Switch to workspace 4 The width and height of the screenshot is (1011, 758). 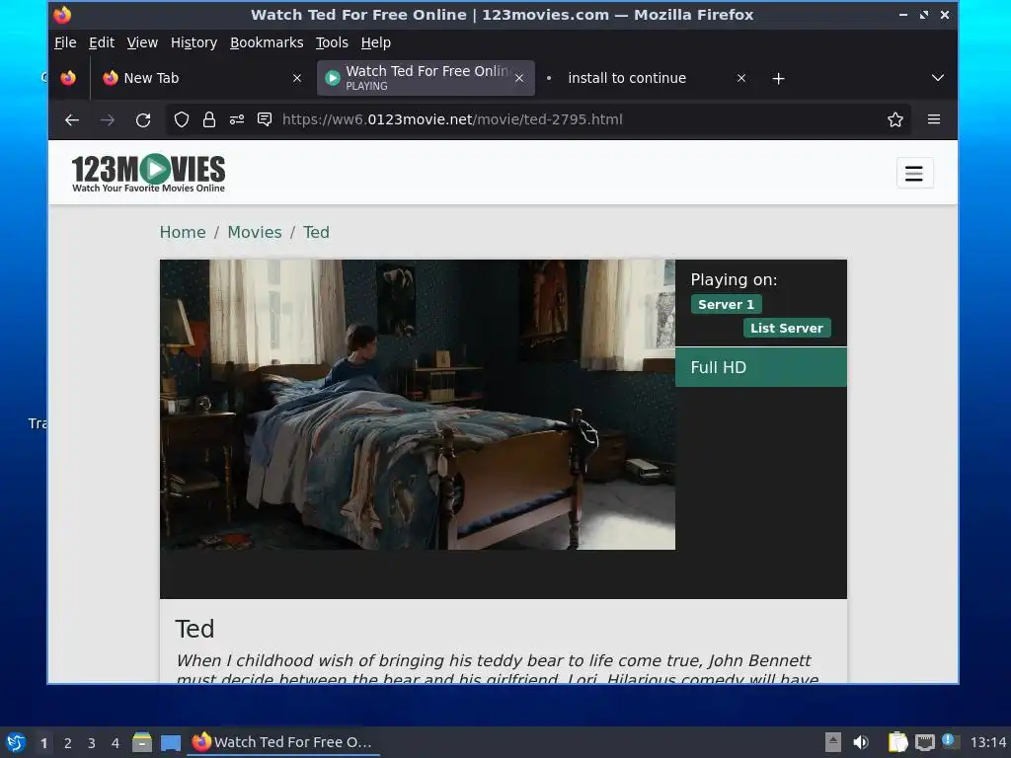click(x=116, y=743)
